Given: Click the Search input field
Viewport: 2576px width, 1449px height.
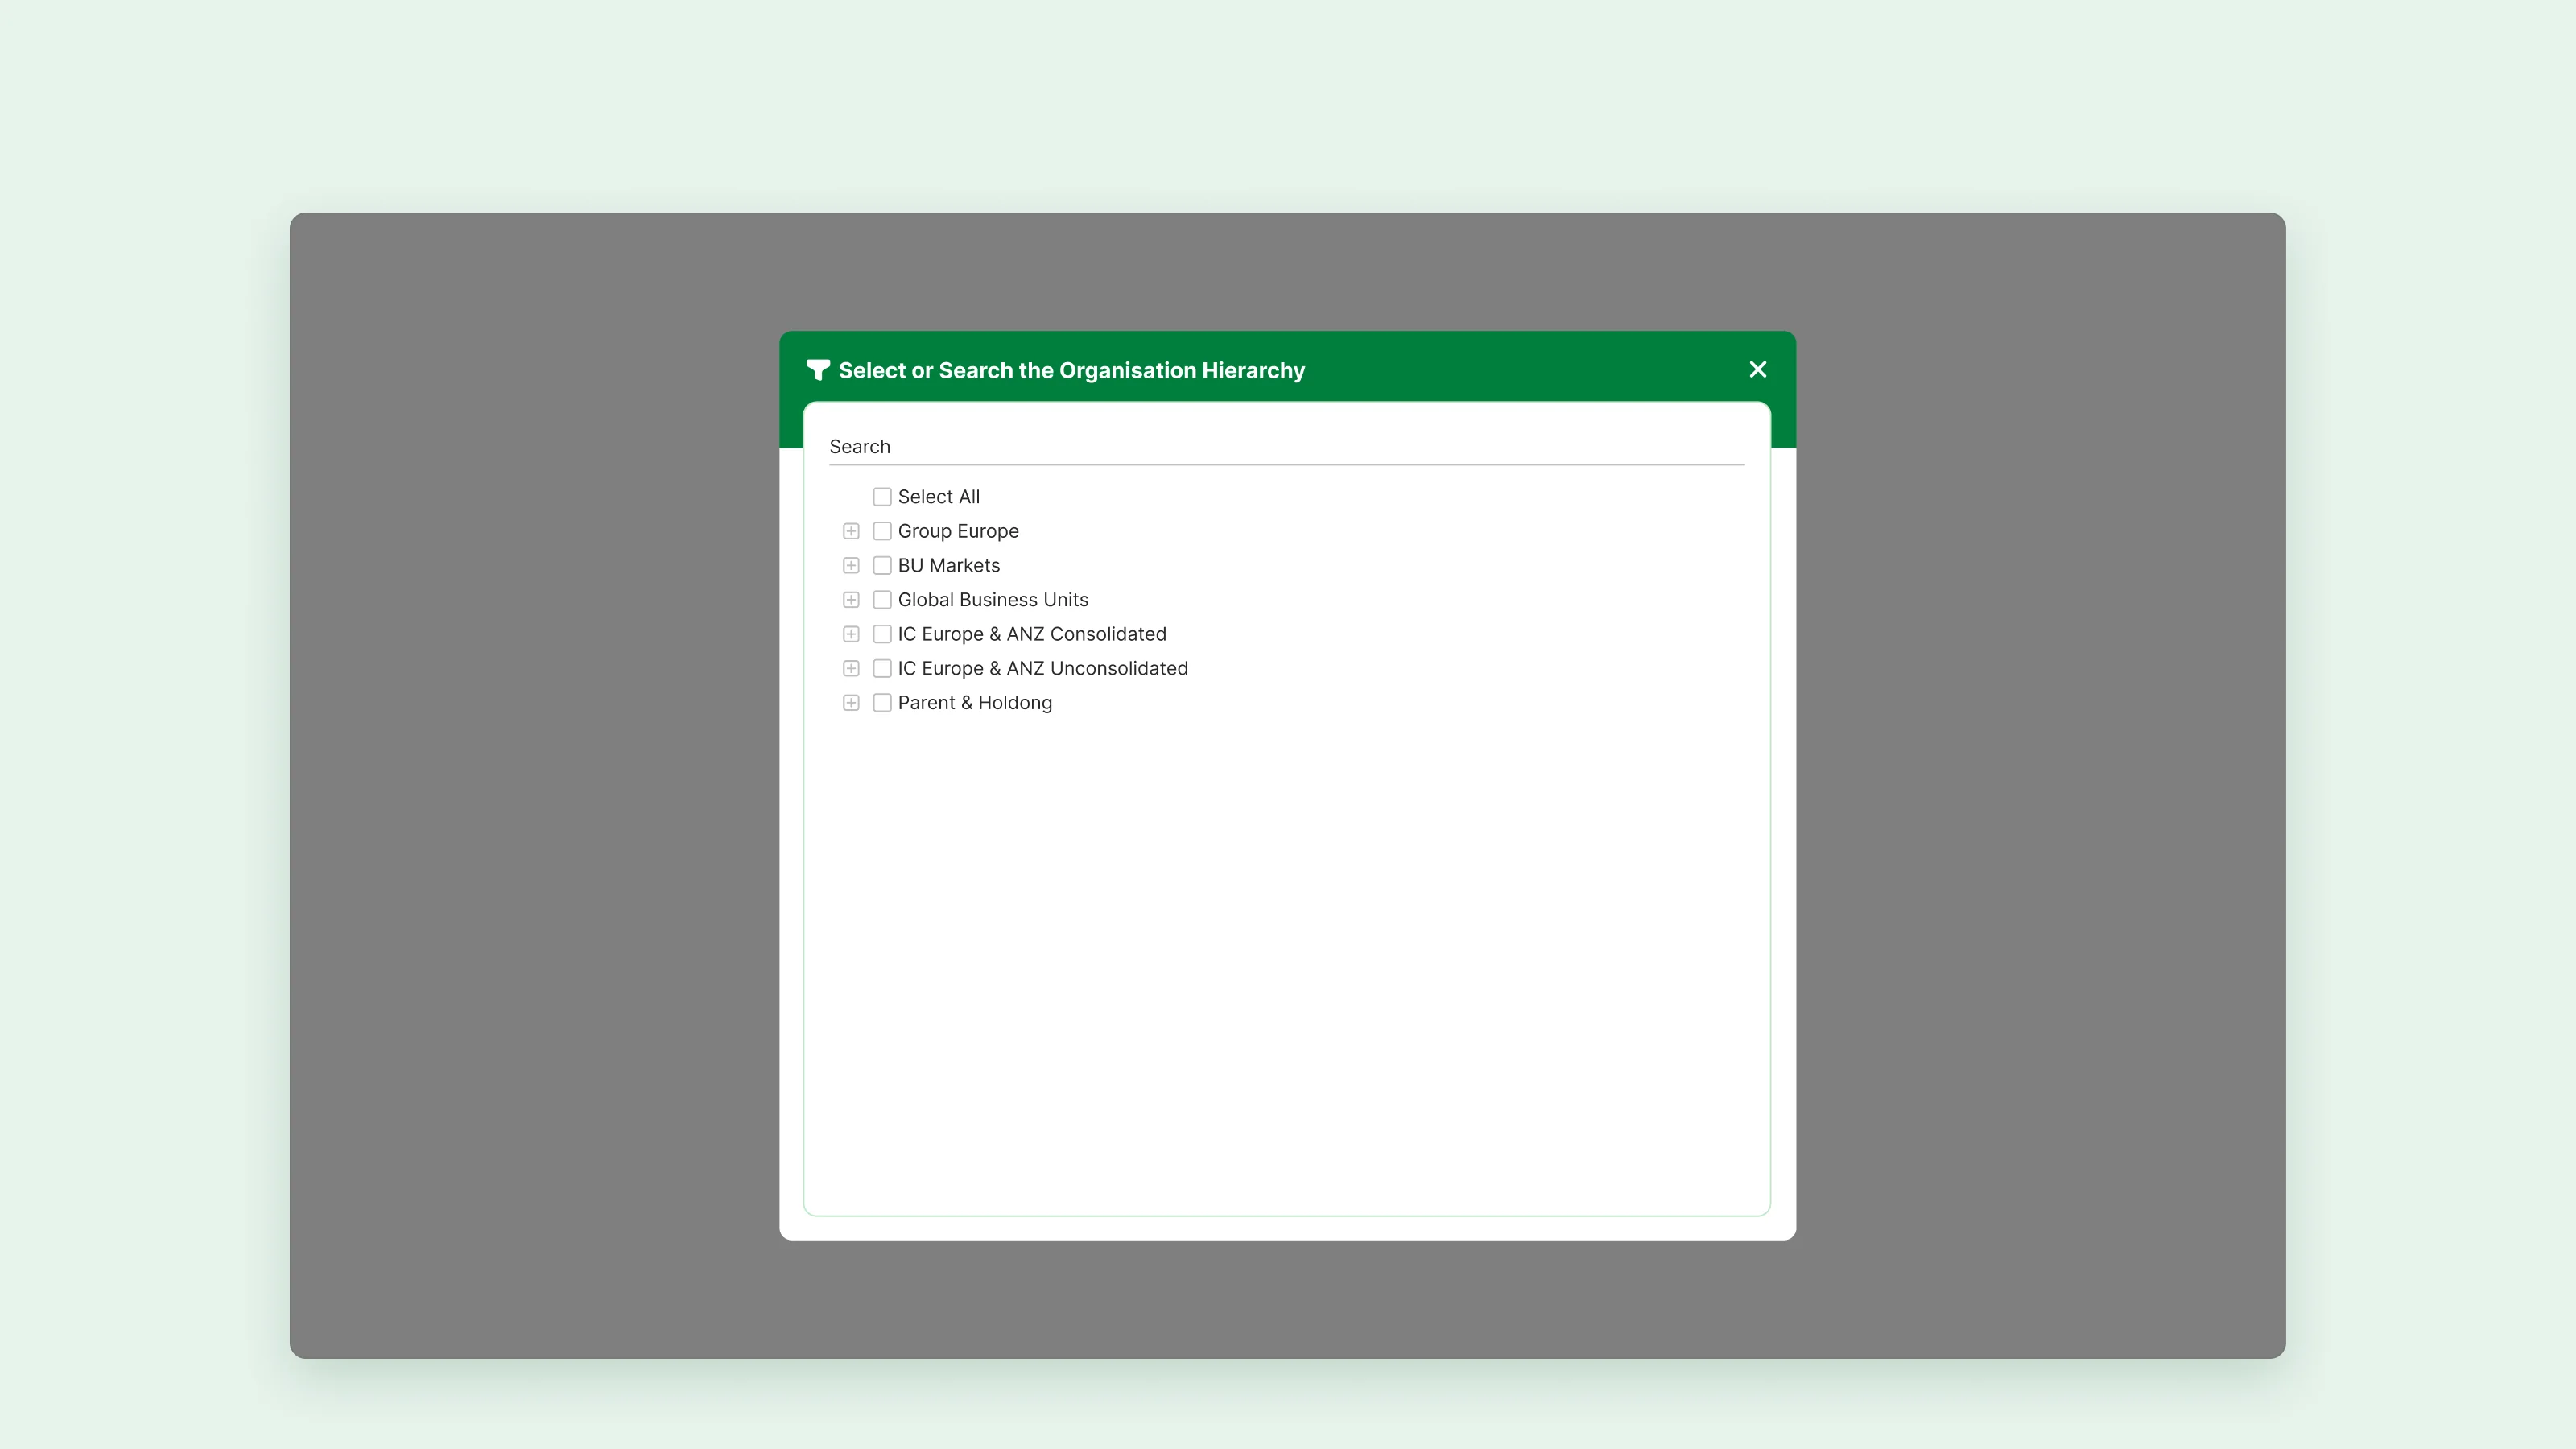Looking at the screenshot, I should (x=1286, y=447).
